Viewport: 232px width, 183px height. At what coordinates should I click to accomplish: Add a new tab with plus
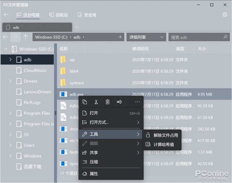(x=77, y=27)
